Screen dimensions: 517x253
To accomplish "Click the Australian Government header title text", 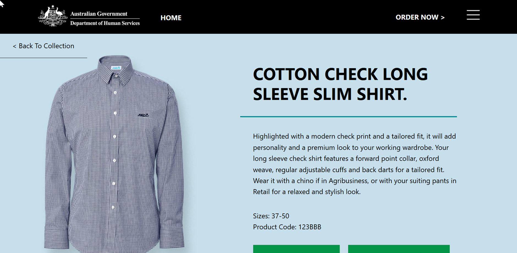I will (99, 14).
